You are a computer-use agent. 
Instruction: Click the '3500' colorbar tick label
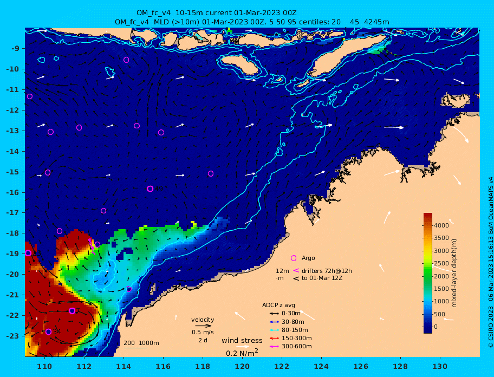pyautogui.click(x=441, y=238)
